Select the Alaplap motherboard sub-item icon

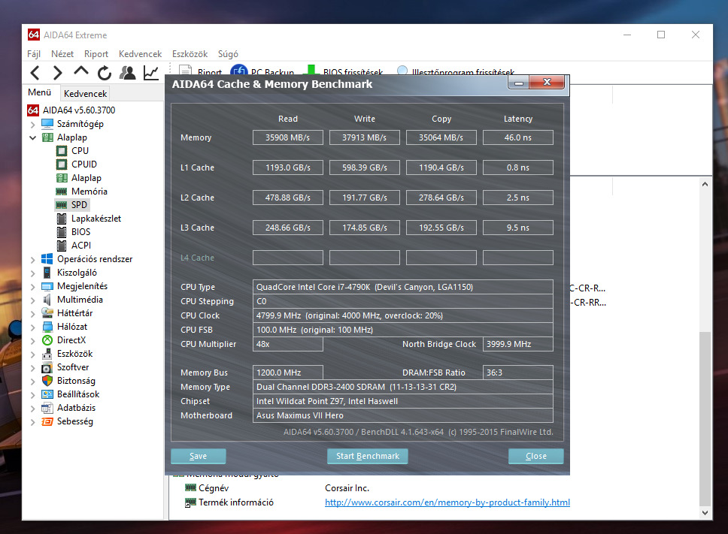(x=62, y=178)
